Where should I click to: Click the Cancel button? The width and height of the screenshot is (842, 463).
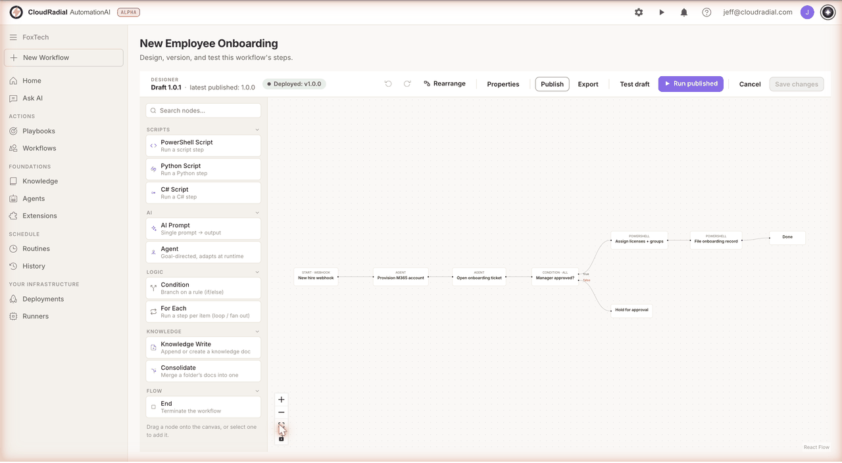click(750, 84)
